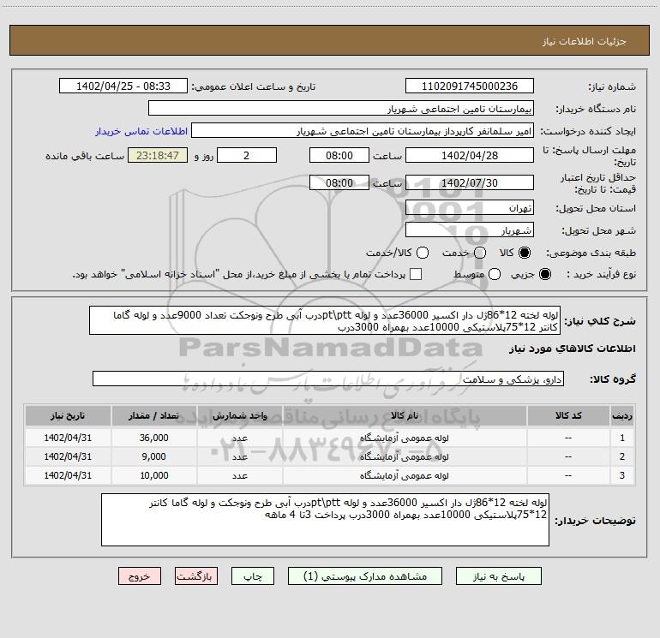Click the توضیحات خریدار text area
This screenshot has width=660, height=638.
click(x=325, y=520)
